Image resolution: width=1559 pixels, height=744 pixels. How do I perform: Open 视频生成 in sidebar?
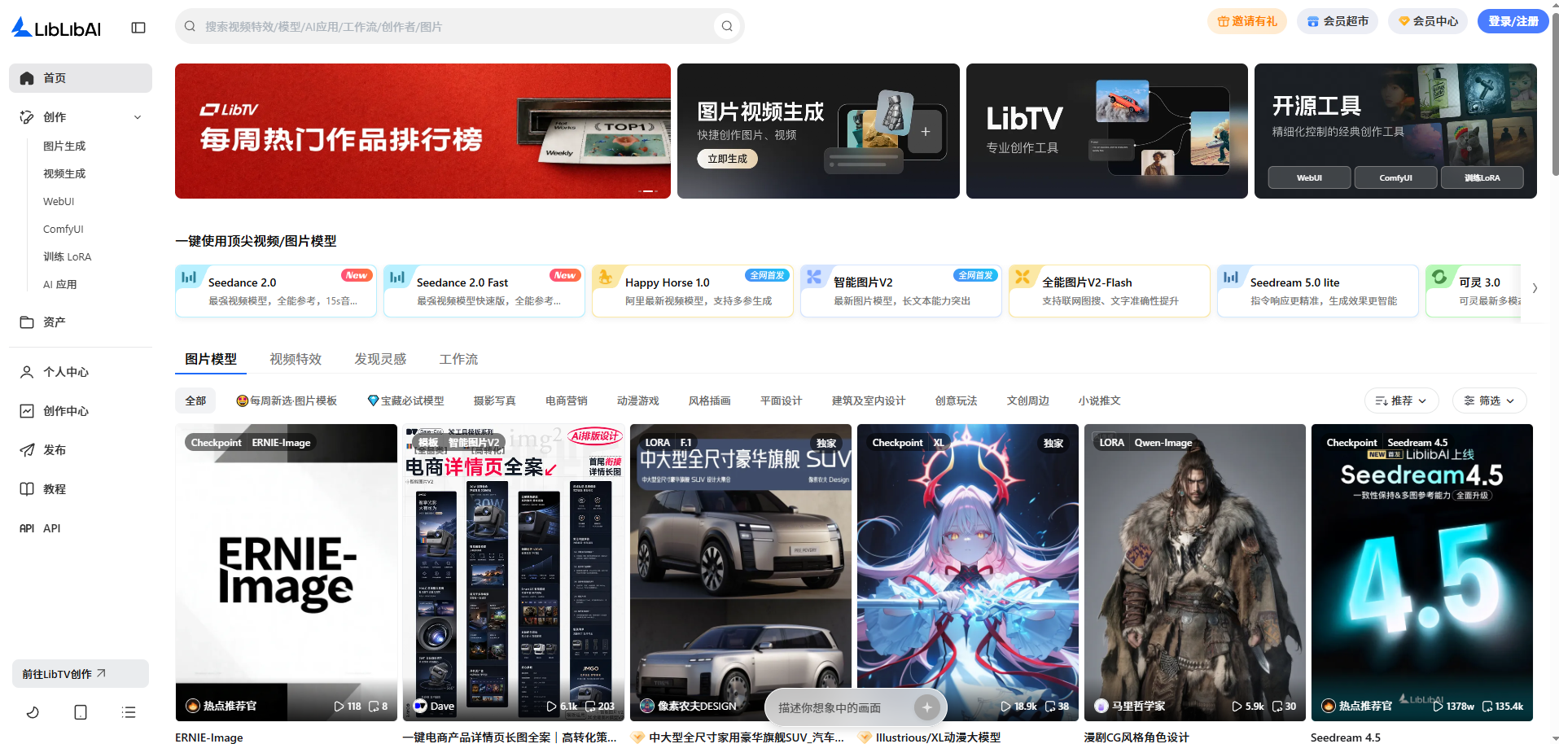pyautogui.click(x=64, y=174)
